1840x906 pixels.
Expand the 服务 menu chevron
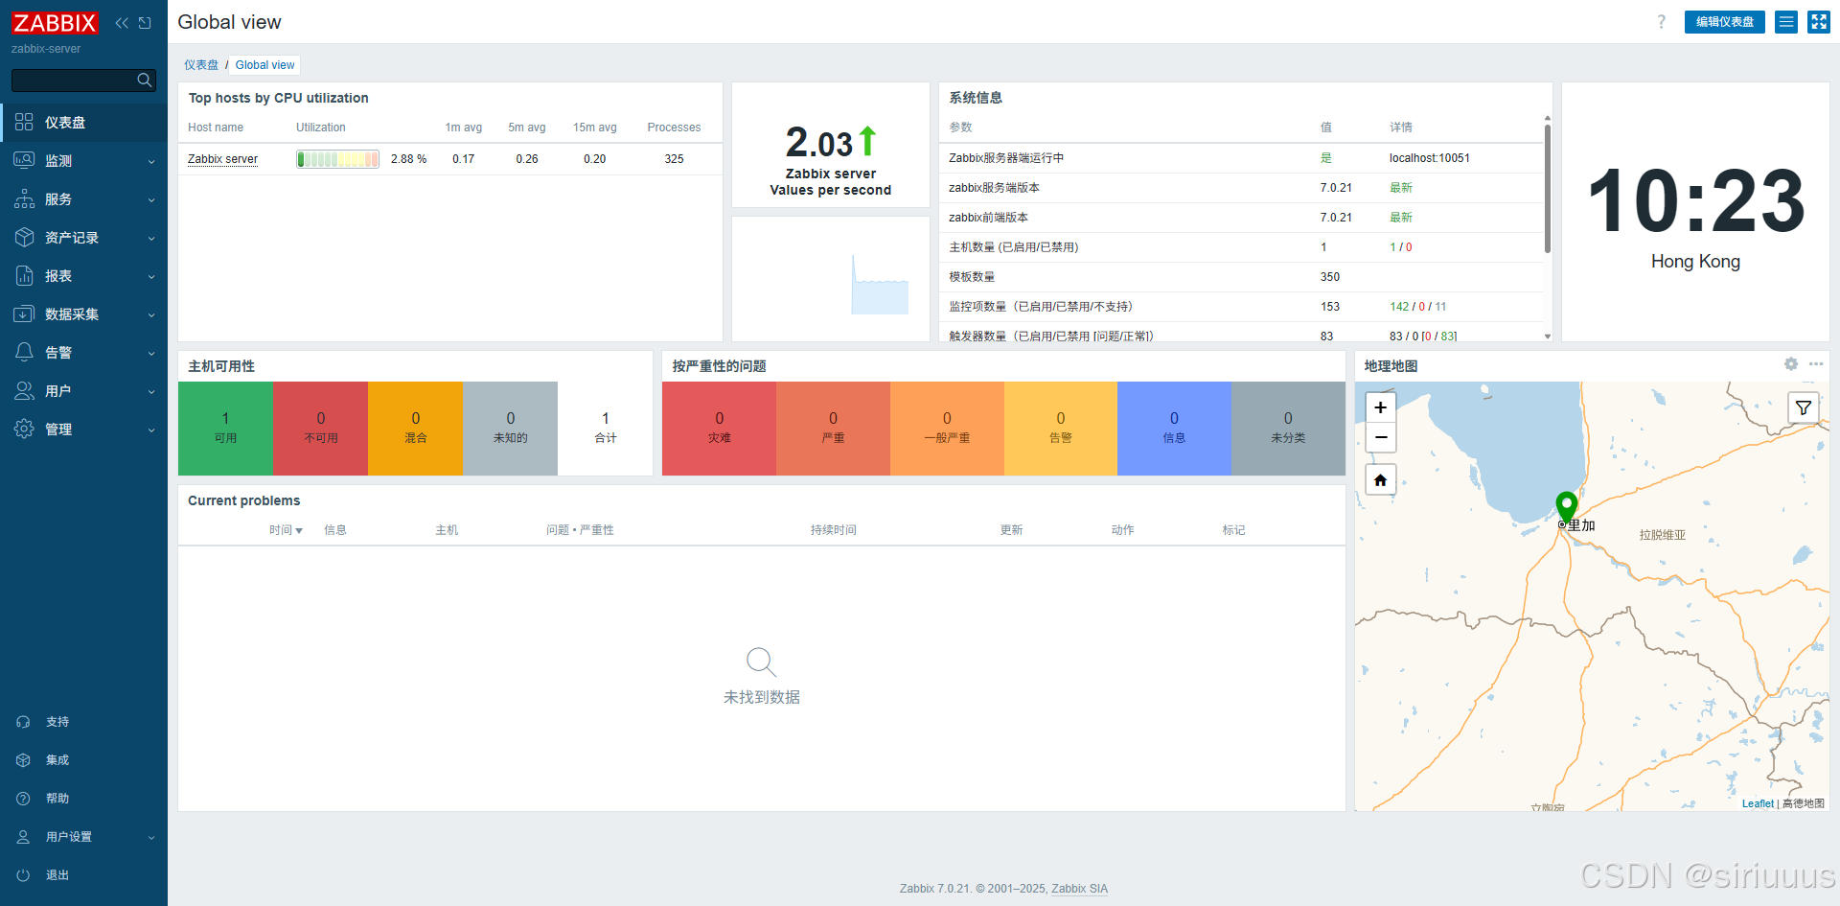[151, 200]
